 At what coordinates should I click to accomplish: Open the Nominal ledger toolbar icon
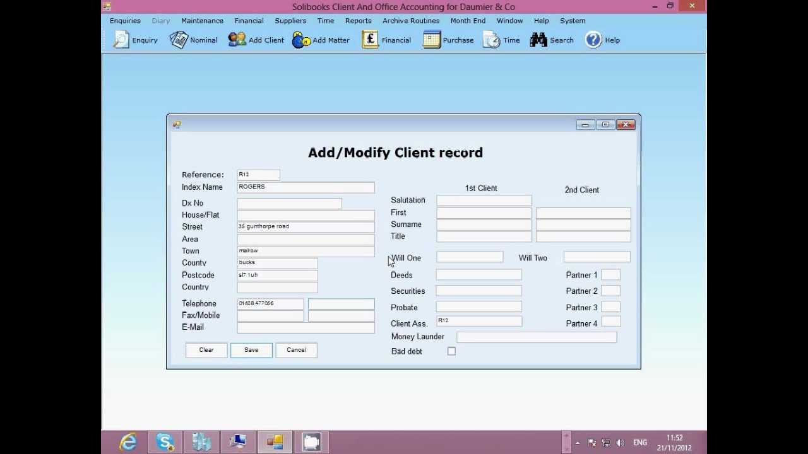point(179,40)
